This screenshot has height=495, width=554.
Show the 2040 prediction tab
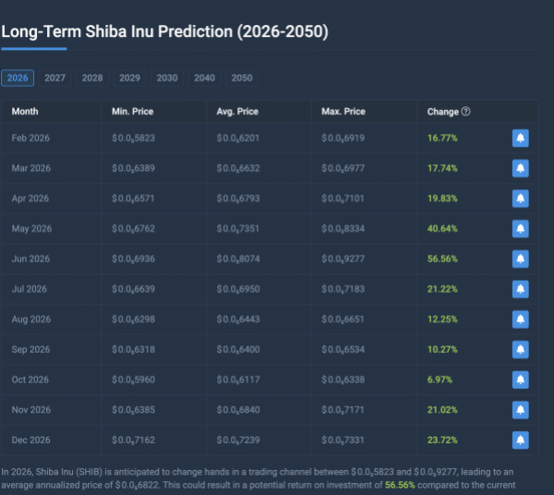coord(205,78)
